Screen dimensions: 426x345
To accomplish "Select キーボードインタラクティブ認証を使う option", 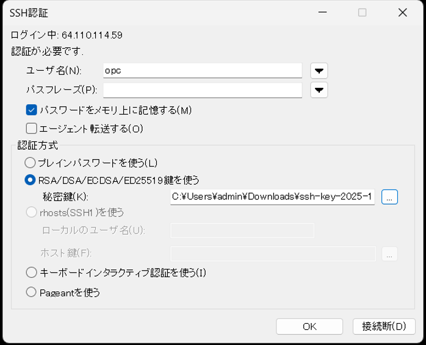I will (x=31, y=272).
